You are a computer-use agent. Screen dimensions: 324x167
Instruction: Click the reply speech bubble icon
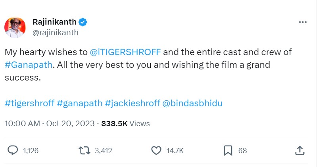13,150
